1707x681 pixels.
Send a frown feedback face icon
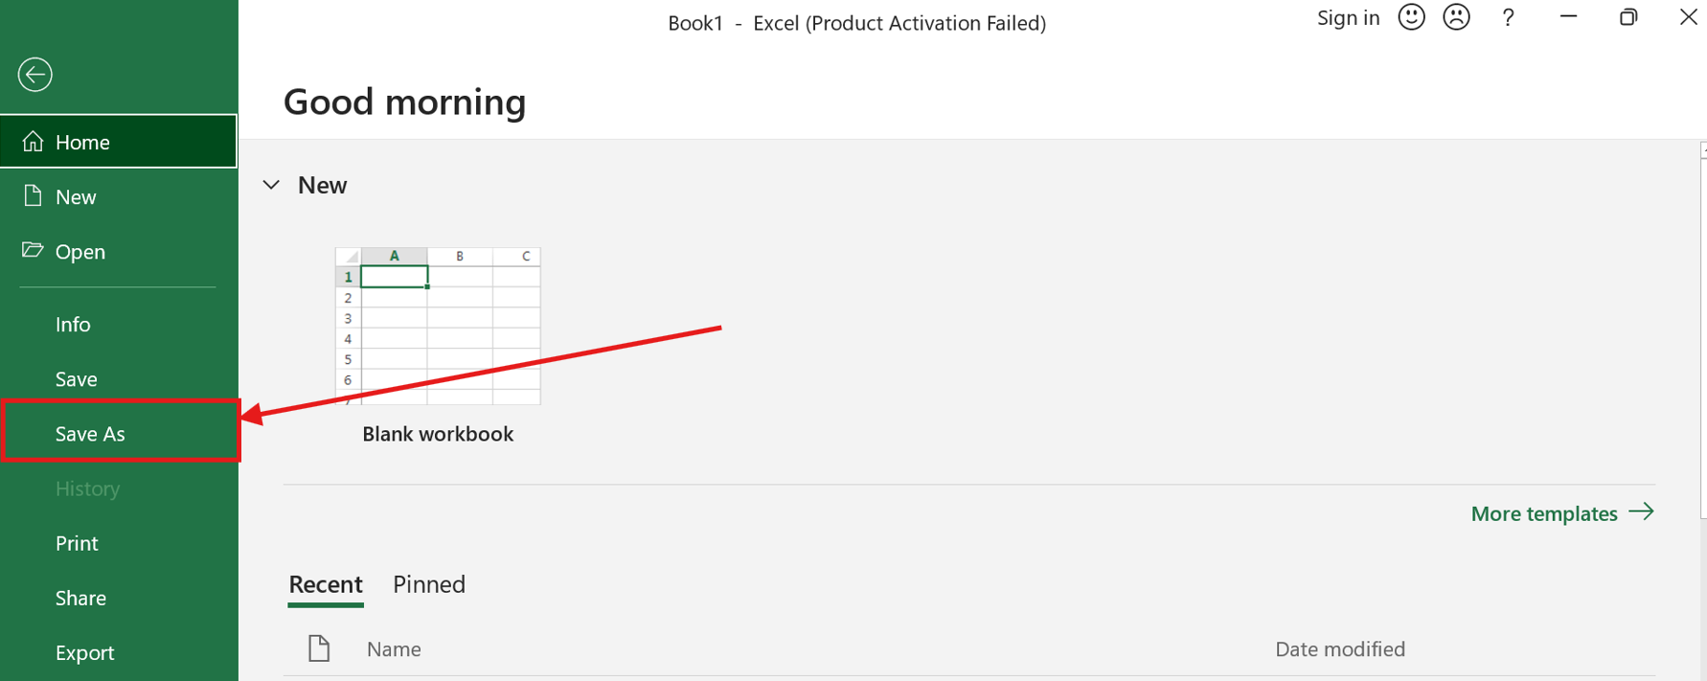(x=1456, y=18)
